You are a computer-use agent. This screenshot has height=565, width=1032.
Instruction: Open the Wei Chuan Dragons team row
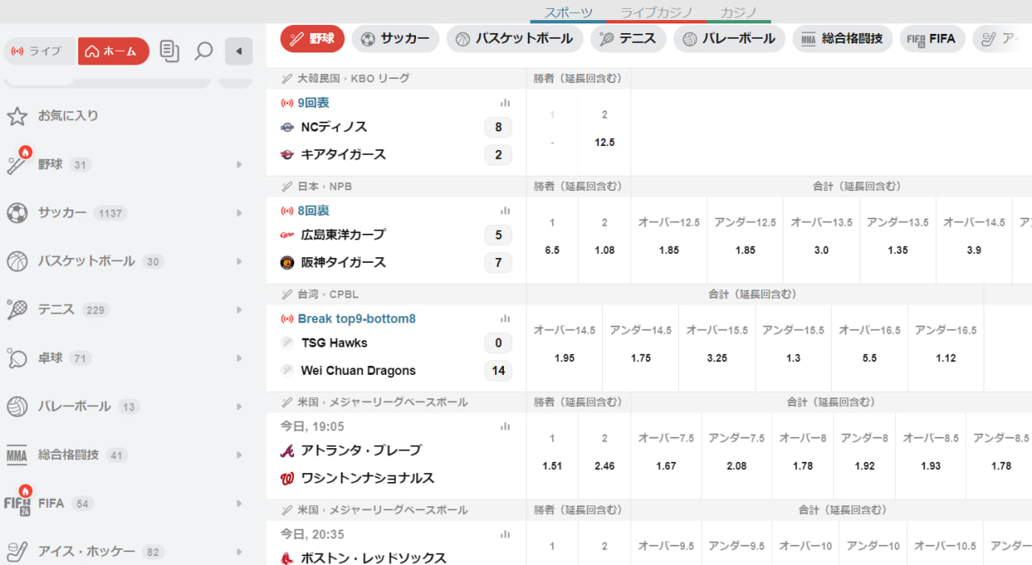click(358, 371)
